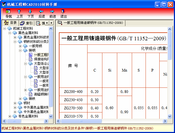Click the 有色金属材料 book icon
This screenshot has height=133, width=175.
[15, 116]
